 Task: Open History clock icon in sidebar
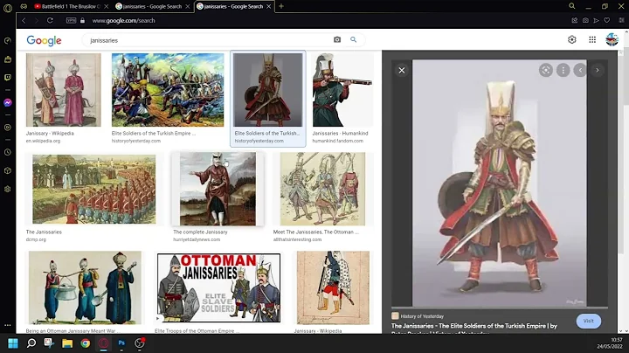click(x=8, y=152)
